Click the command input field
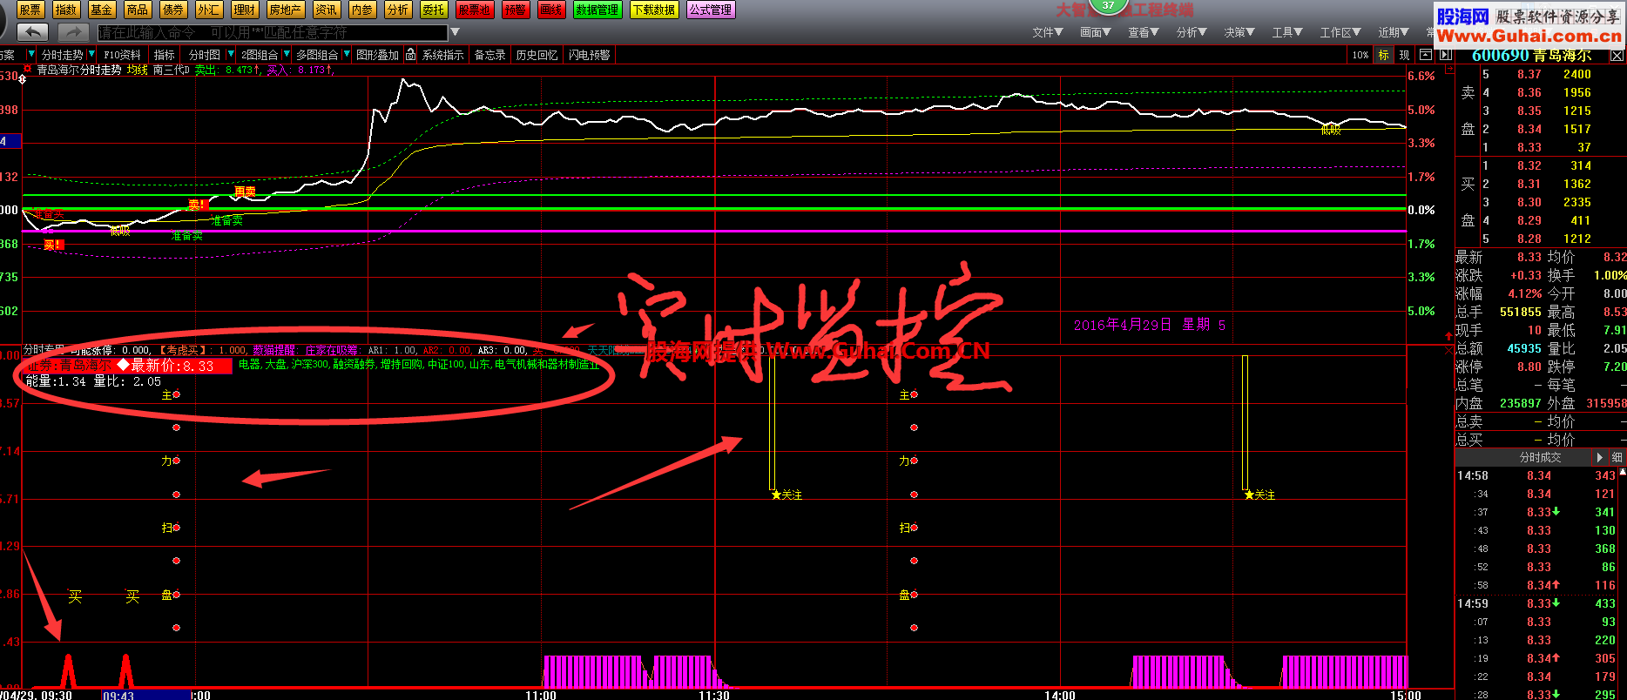Image resolution: width=1627 pixels, height=700 pixels. [272, 32]
